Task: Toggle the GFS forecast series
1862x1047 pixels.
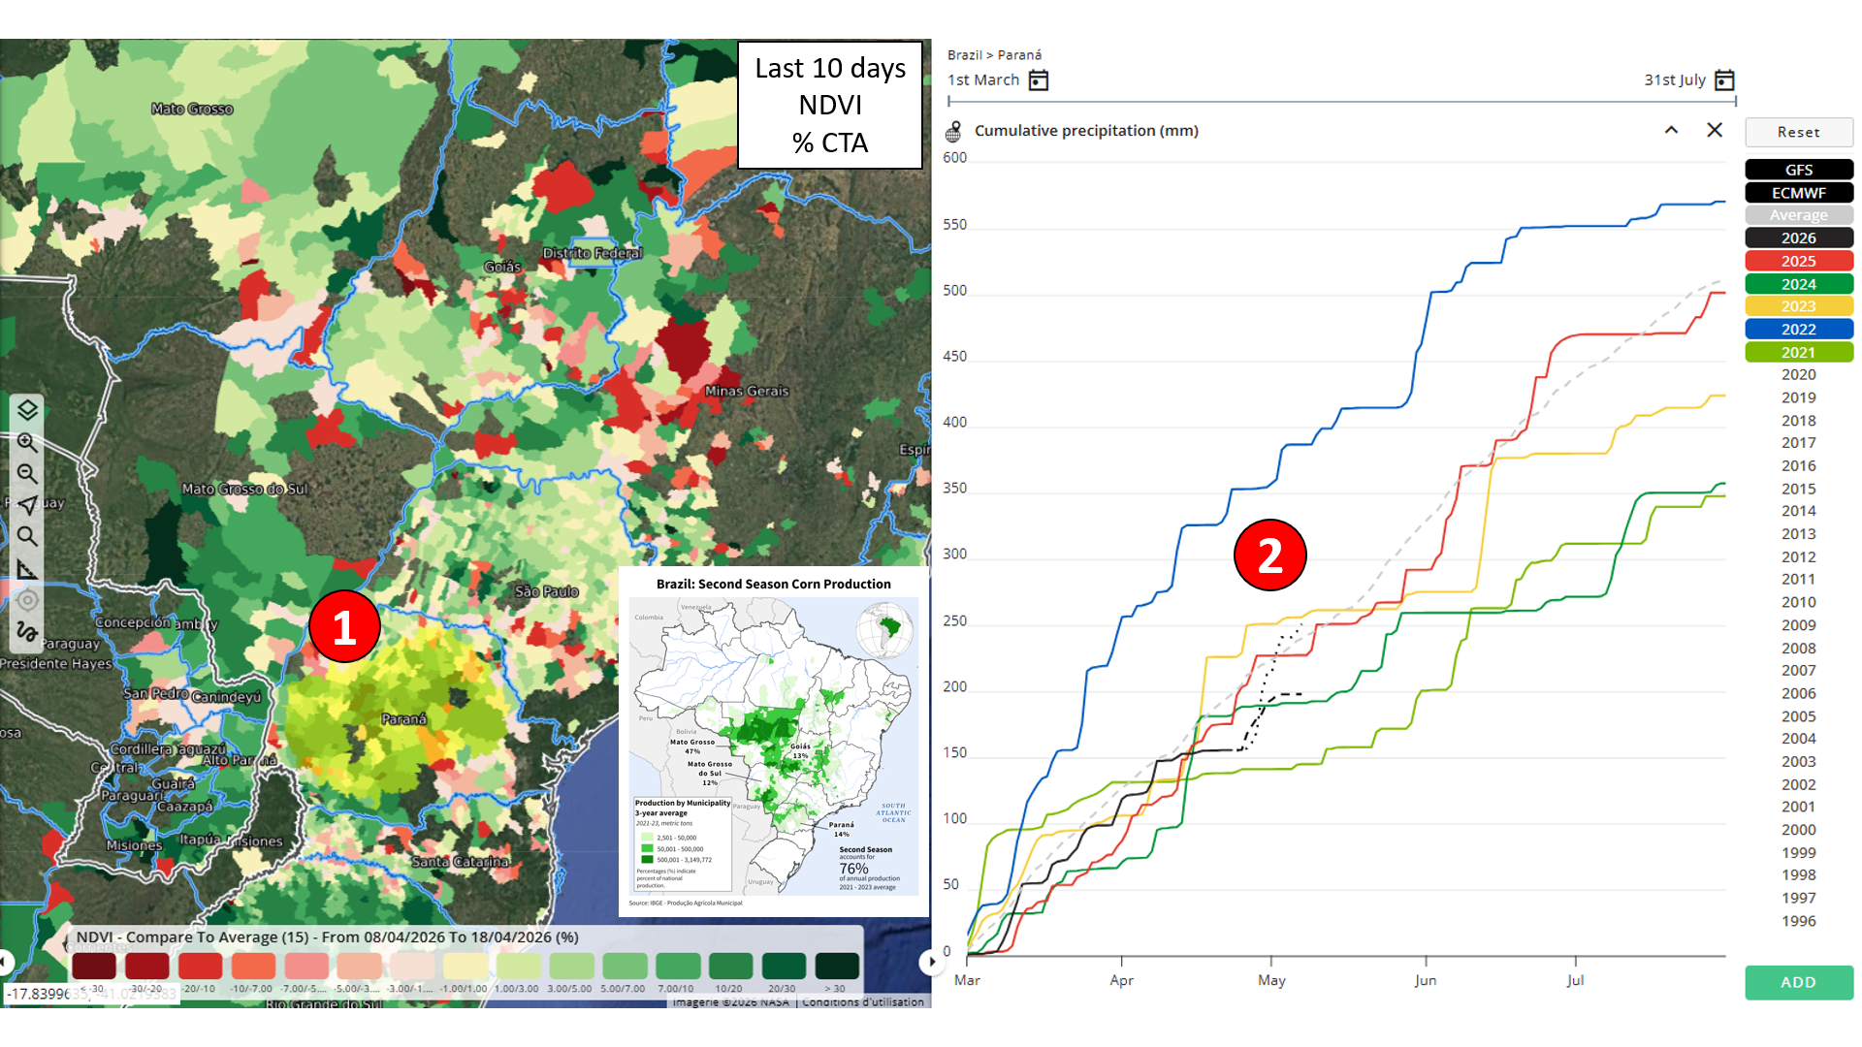Action: tap(1798, 170)
